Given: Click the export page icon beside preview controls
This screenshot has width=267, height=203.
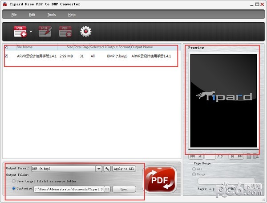Looking at the screenshot, I should click(256, 156).
